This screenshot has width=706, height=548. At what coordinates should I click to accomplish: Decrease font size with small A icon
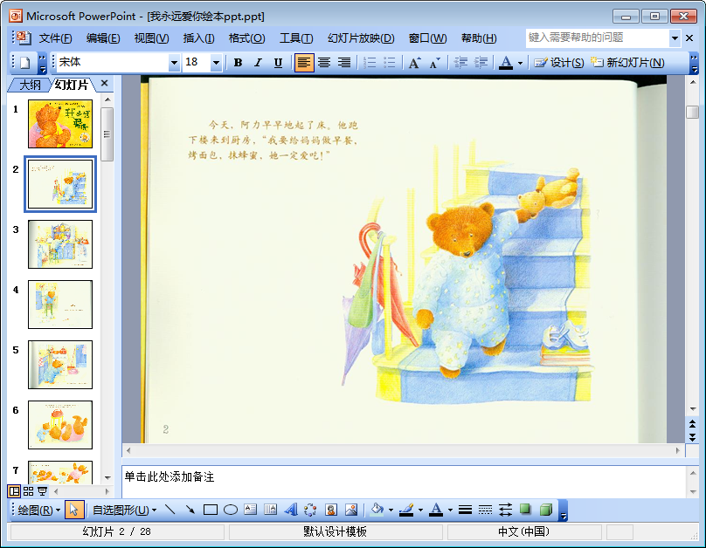(435, 63)
